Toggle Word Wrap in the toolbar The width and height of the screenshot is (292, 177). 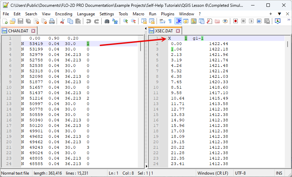[x=162, y=21]
